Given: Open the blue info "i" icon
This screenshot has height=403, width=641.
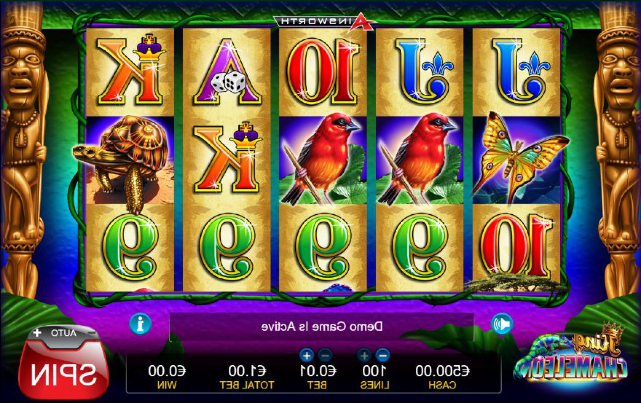Looking at the screenshot, I should point(140,324).
